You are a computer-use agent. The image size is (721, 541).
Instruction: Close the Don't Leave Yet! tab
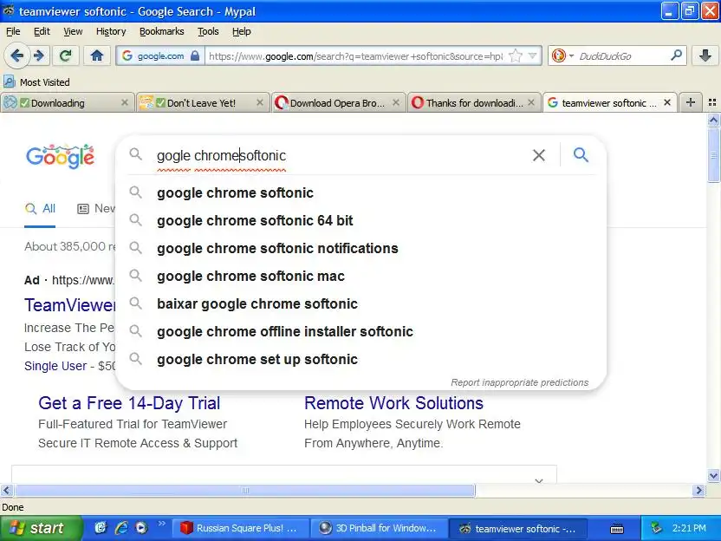tap(260, 102)
